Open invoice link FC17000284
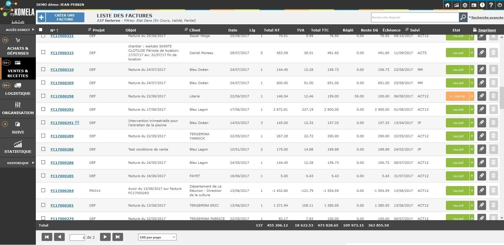The image size is (504, 245). [62, 191]
